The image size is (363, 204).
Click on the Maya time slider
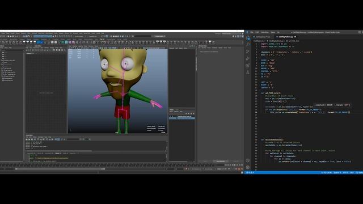tap(108, 165)
